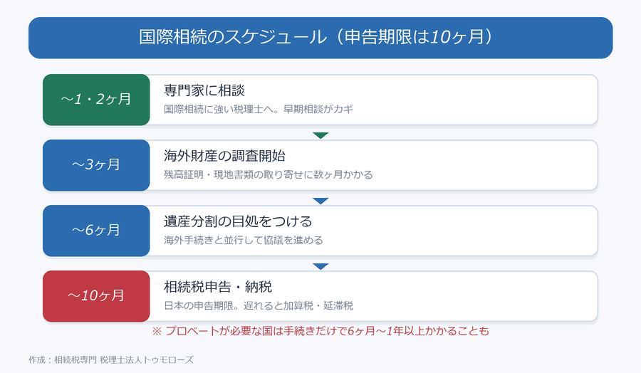Click subtitle 国際相続に強い税理士へ。早期相談がカギ
641x373 pixels.
259,109
